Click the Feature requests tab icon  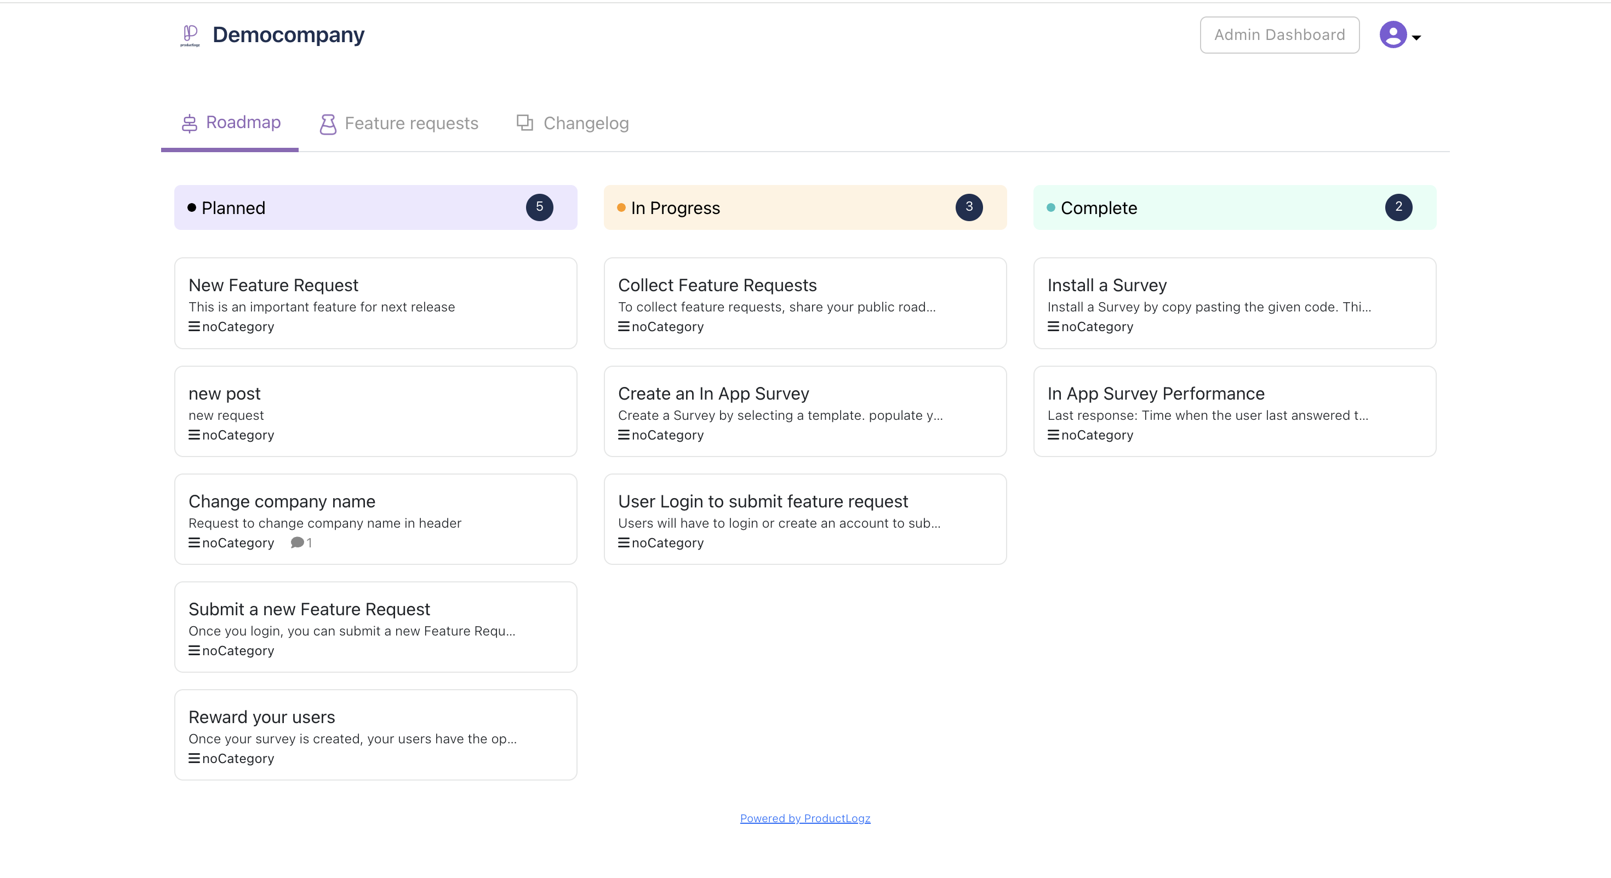pos(328,124)
